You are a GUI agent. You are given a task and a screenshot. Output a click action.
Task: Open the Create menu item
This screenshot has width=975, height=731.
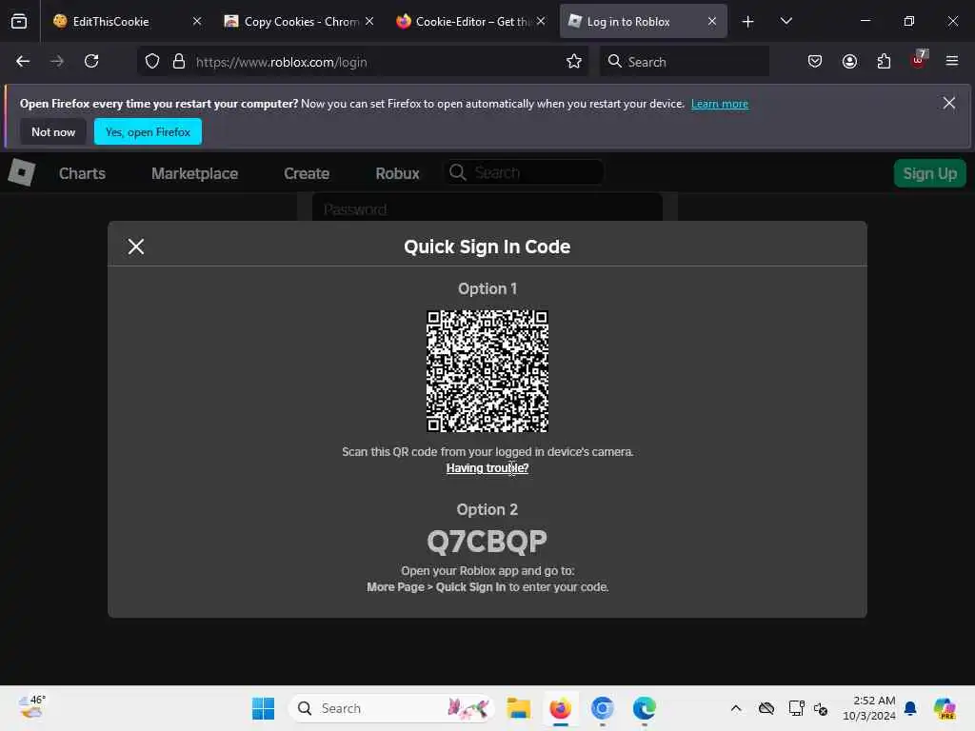pos(307,173)
